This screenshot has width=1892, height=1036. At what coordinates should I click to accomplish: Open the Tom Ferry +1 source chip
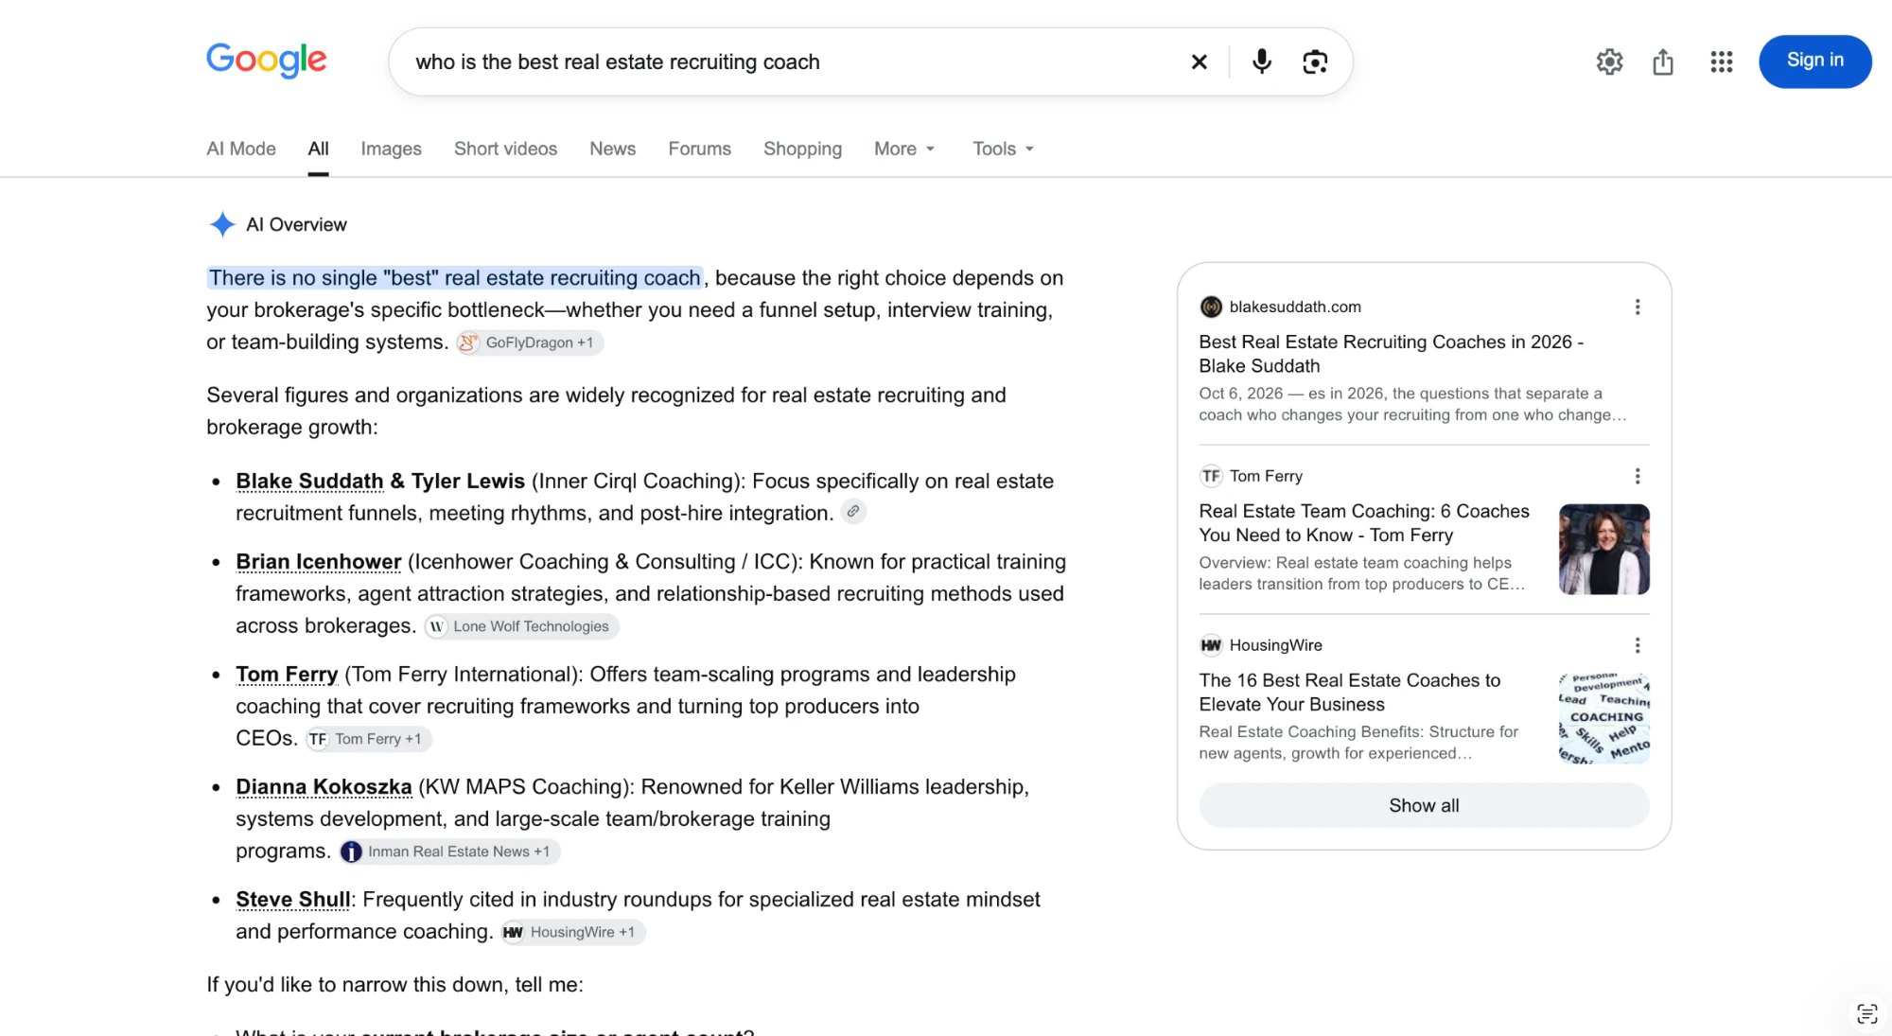[368, 739]
